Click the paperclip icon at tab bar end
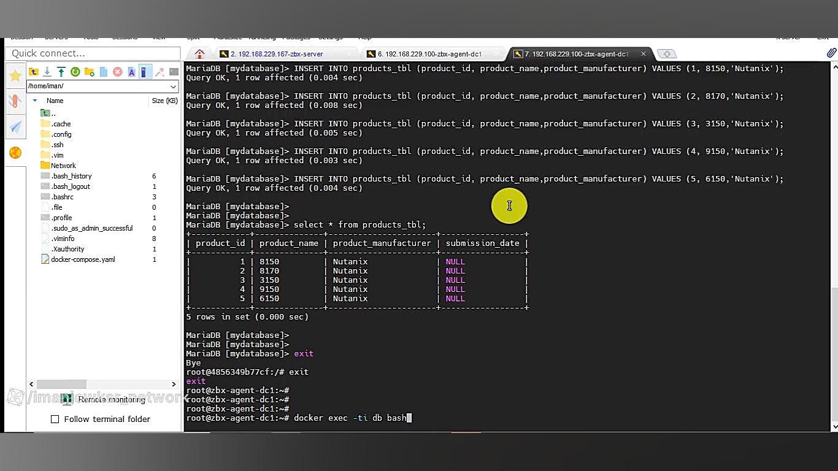This screenshot has width=838, height=471. click(831, 53)
